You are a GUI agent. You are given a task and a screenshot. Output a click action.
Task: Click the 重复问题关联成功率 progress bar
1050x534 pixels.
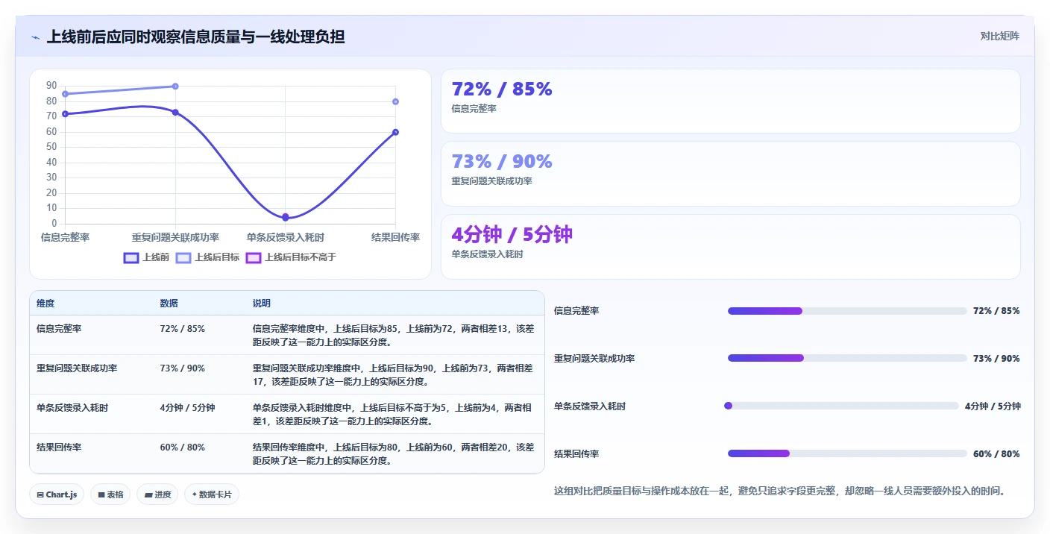click(x=847, y=359)
